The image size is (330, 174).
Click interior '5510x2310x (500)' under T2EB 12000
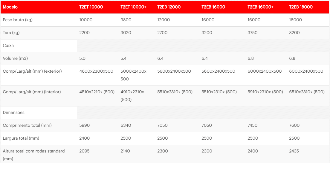[x=175, y=92]
